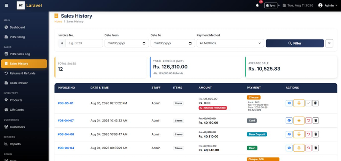Clear filters with the X button
This screenshot has height=161, width=341.
click(329, 43)
